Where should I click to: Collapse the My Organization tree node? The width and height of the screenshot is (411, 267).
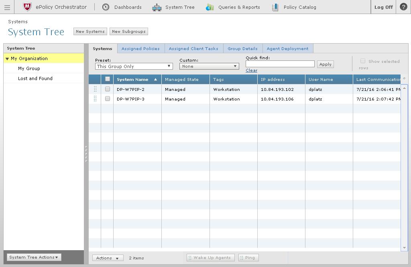point(7,58)
